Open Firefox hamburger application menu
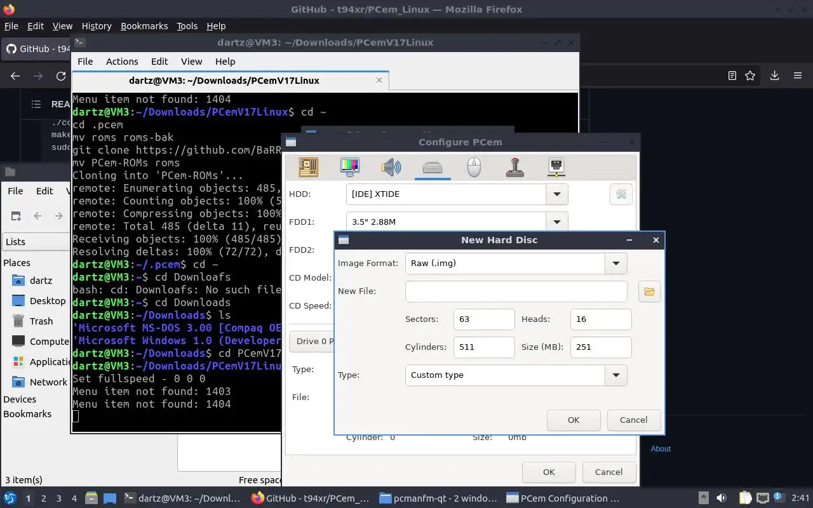813x508 pixels. pyautogui.click(x=798, y=76)
